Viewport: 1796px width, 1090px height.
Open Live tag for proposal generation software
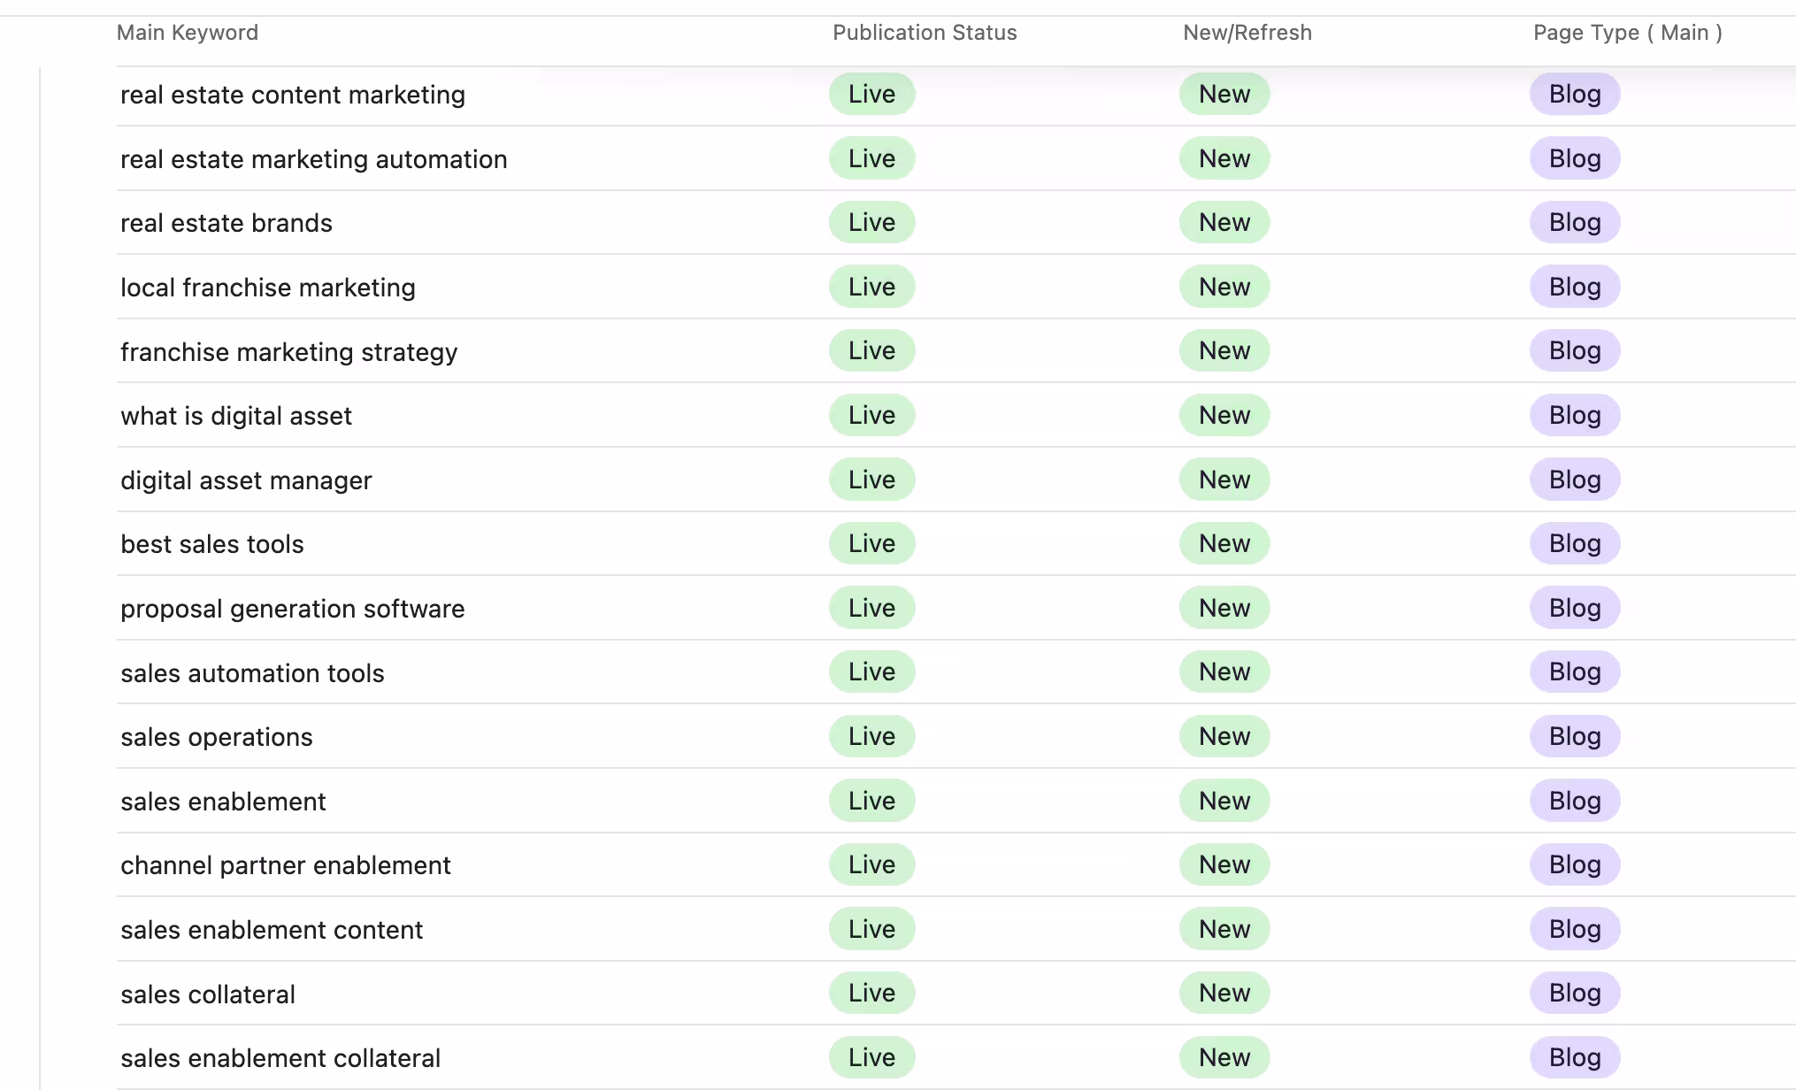872,608
